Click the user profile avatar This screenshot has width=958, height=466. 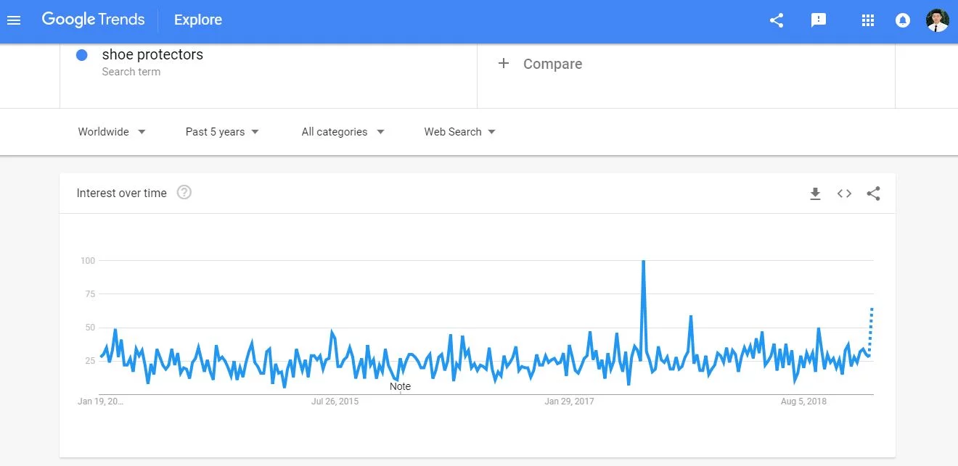coord(938,20)
